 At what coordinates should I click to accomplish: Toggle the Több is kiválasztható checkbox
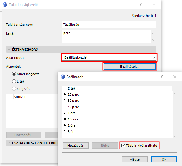[x=123, y=146]
